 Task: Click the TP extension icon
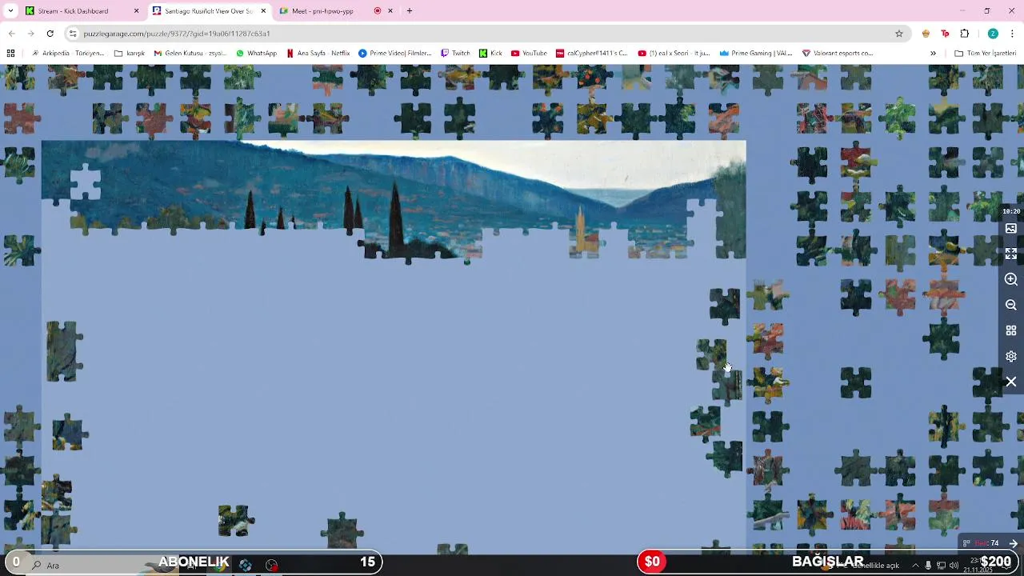pyautogui.click(x=945, y=34)
